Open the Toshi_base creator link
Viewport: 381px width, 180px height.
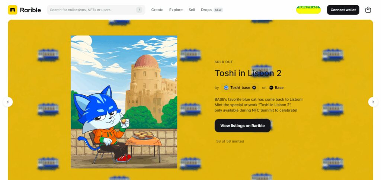(240, 88)
